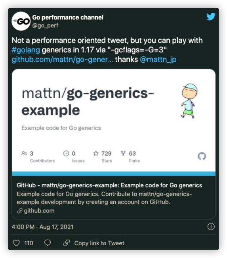Open the tweet info circle icon
Viewport: 227px width, 258px height.
tap(211, 227)
